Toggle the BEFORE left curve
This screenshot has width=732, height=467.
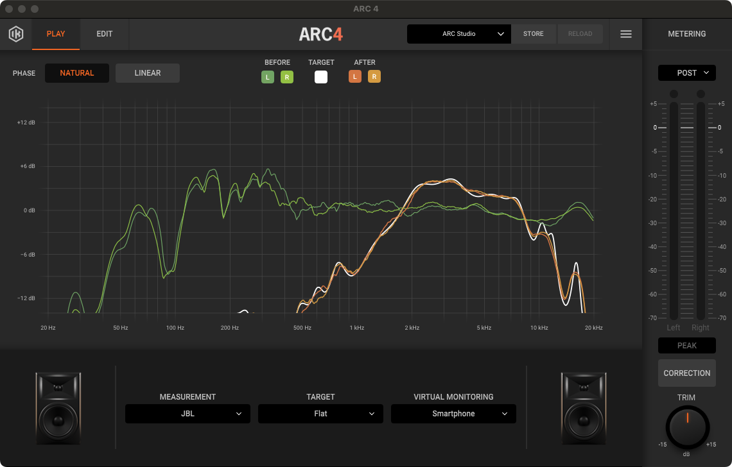[268, 77]
